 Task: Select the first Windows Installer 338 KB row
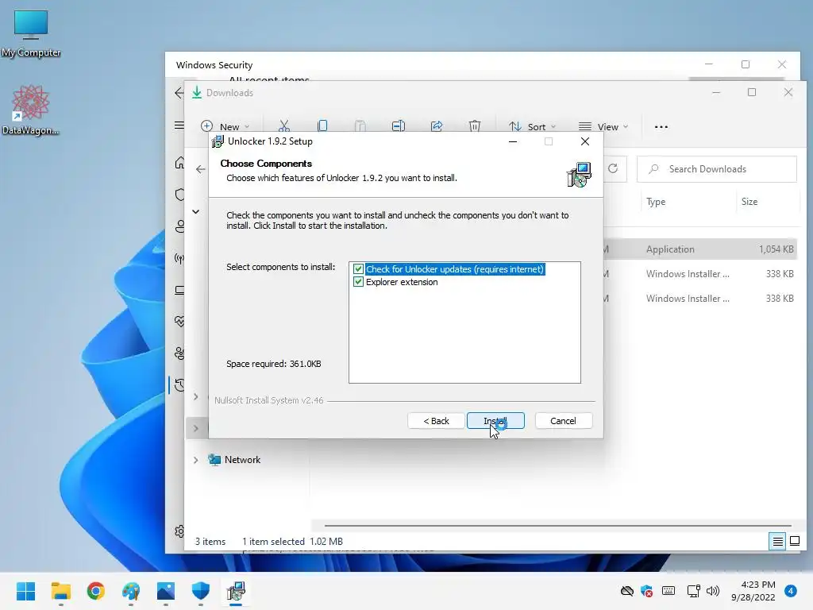pyautogui.click(x=702, y=274)
